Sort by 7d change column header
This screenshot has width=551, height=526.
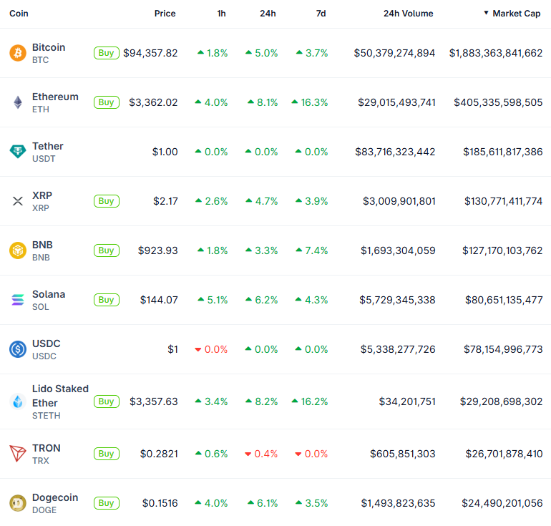click(321, 14)
